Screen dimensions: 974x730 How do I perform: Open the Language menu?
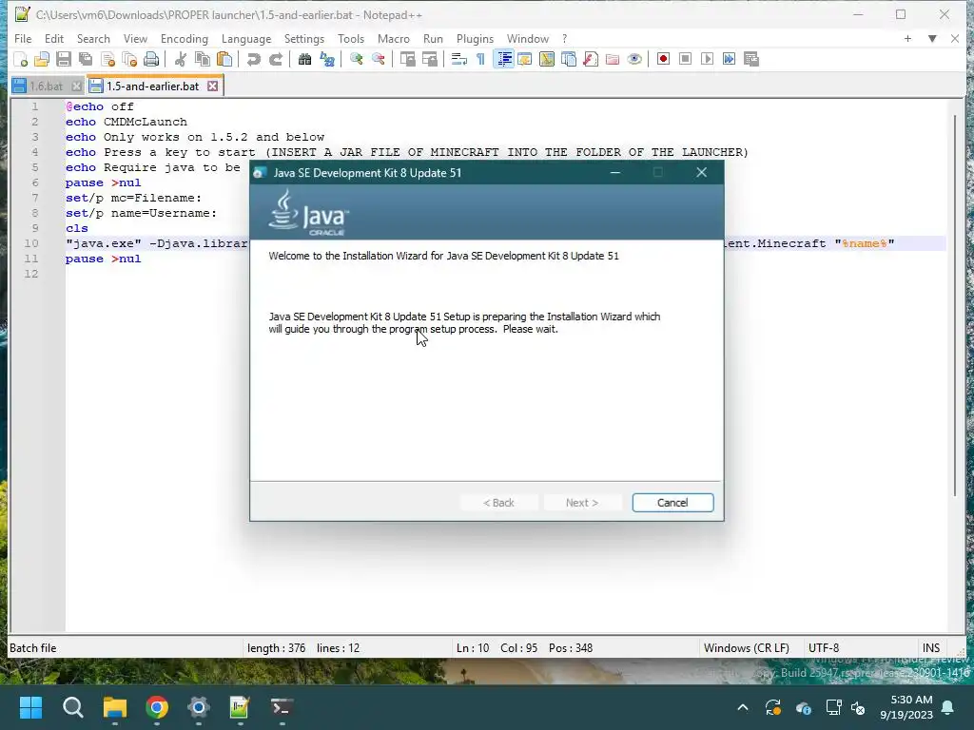pos(246,38)
